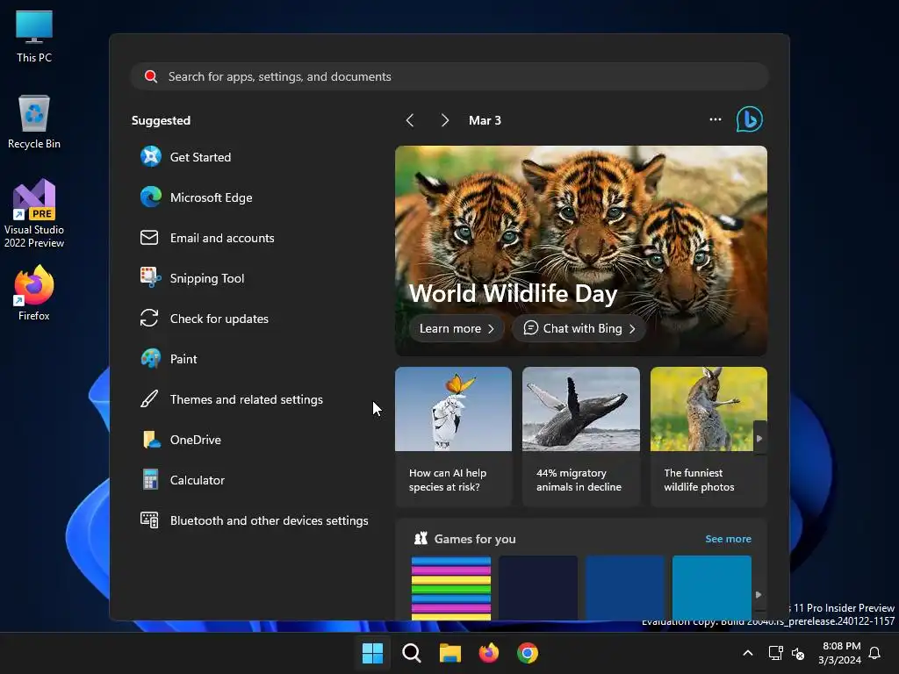Open Calculator icon

[x=150, y=480]
